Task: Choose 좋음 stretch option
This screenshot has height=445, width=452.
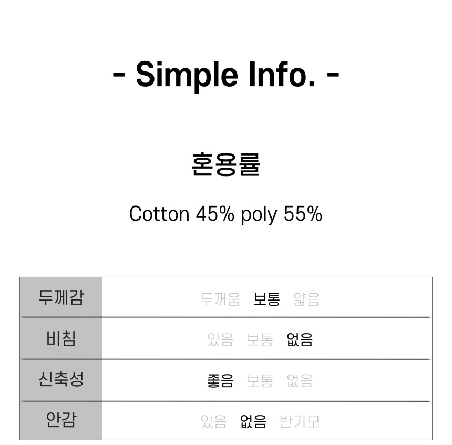Action: pos(220,381)
